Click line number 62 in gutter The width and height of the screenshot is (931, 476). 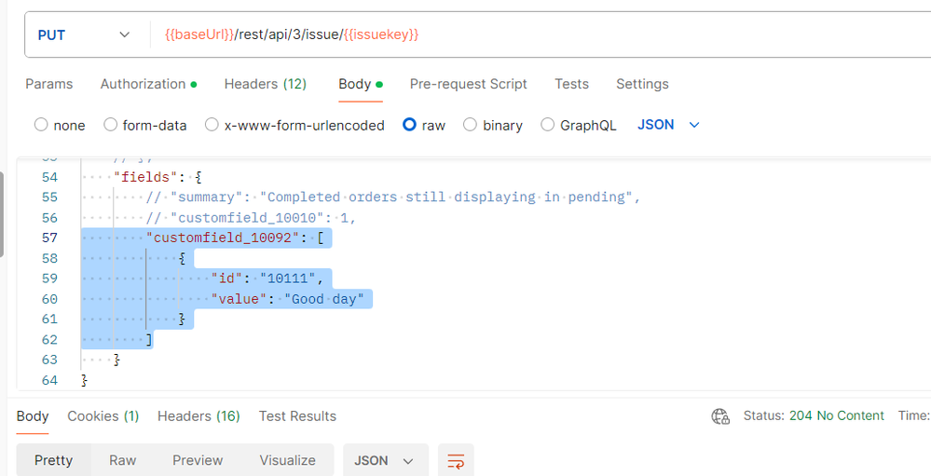[50, 339]
